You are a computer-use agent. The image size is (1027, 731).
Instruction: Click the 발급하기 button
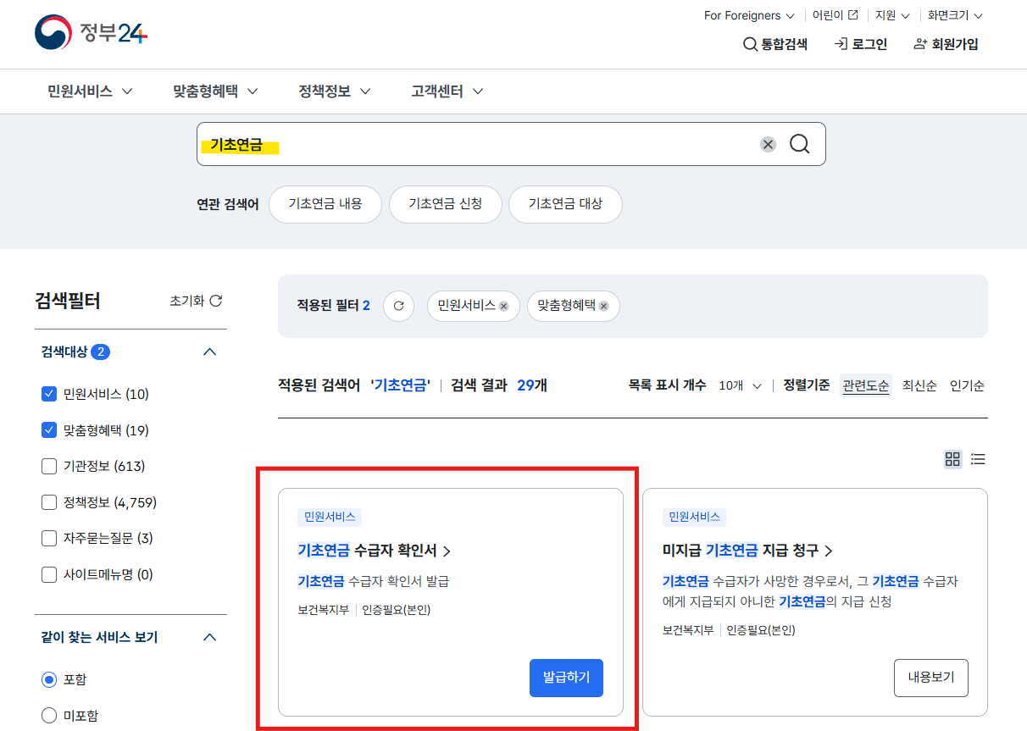coord(566,678)
